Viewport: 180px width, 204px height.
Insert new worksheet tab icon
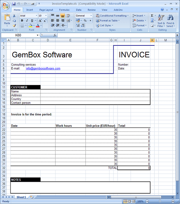click(x=32, y=197)
